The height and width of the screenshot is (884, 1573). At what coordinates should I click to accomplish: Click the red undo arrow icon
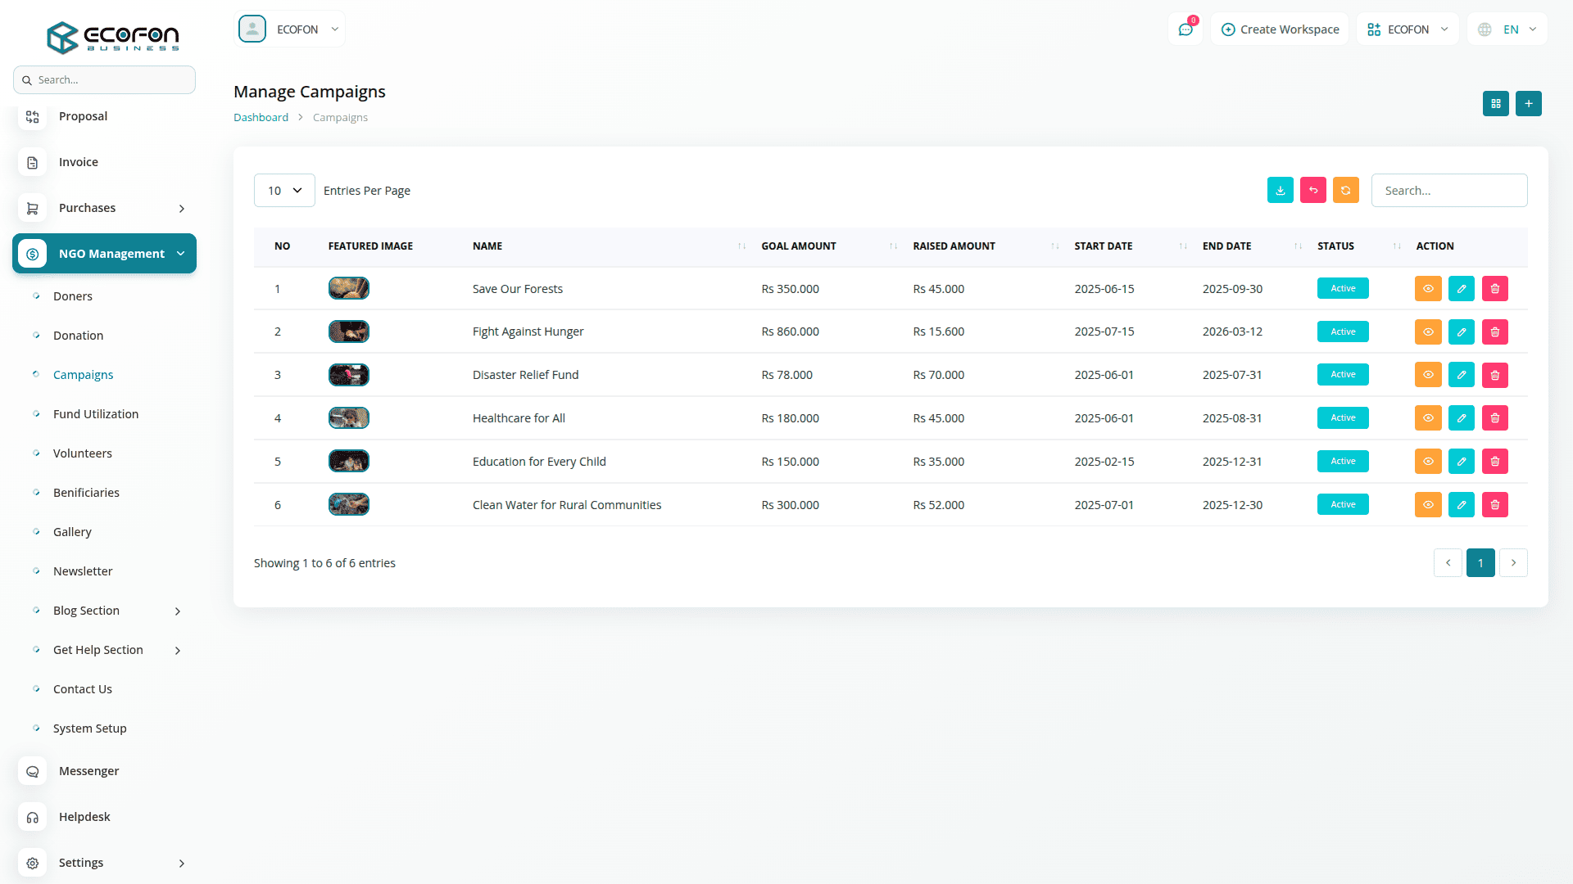coord(1312,190)
